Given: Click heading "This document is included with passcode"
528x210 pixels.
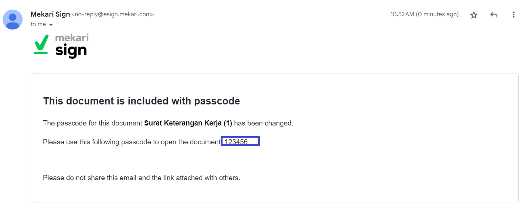Looking at the screenshot, I should click(142, 101).
